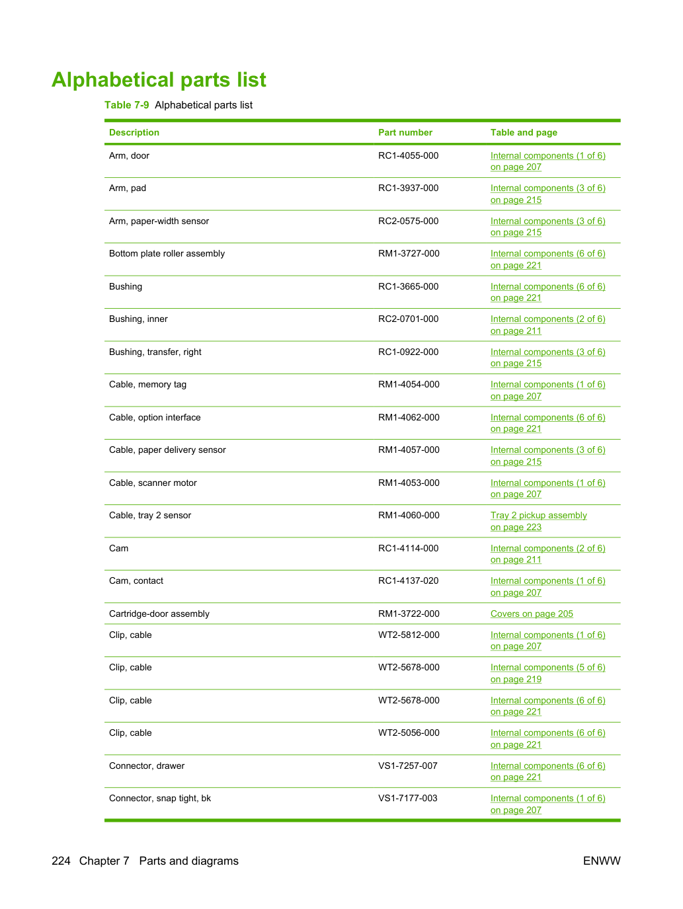Follow Bushing, transfer, right page link
Screen dimensions: 683x909
coord(547,358)
